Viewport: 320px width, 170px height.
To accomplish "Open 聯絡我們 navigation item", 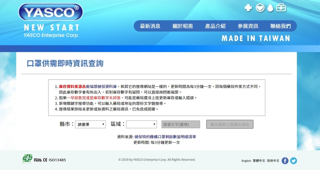I will [x=281, y=26].
